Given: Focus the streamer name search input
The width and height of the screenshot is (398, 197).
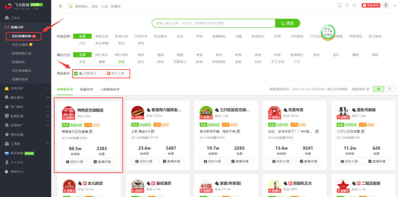Looking at the screenshot, I should click(214, 23).
